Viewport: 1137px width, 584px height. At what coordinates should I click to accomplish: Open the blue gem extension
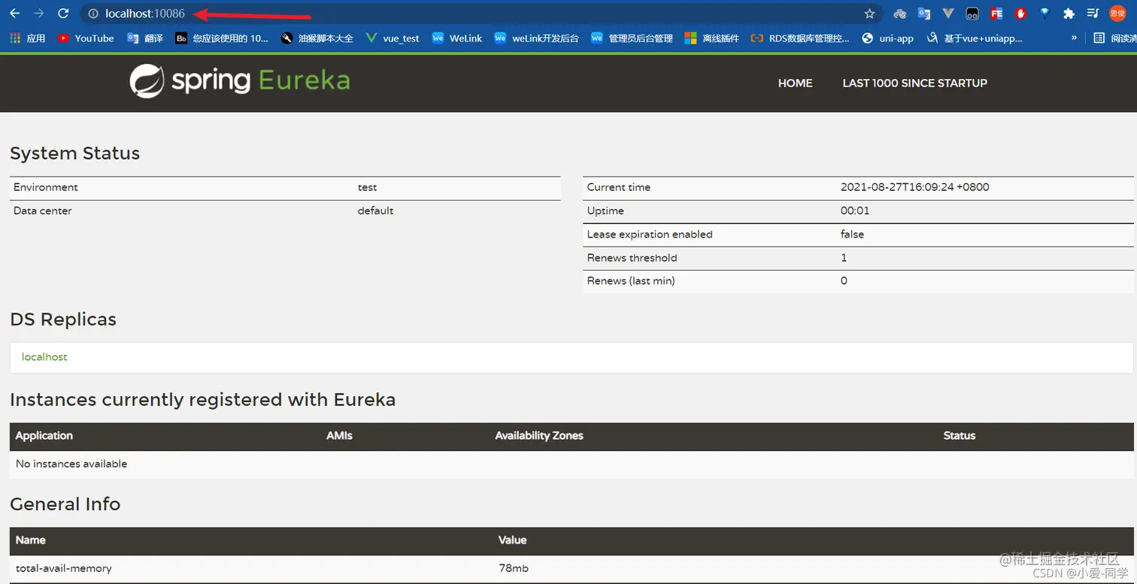click(1045, 14)
